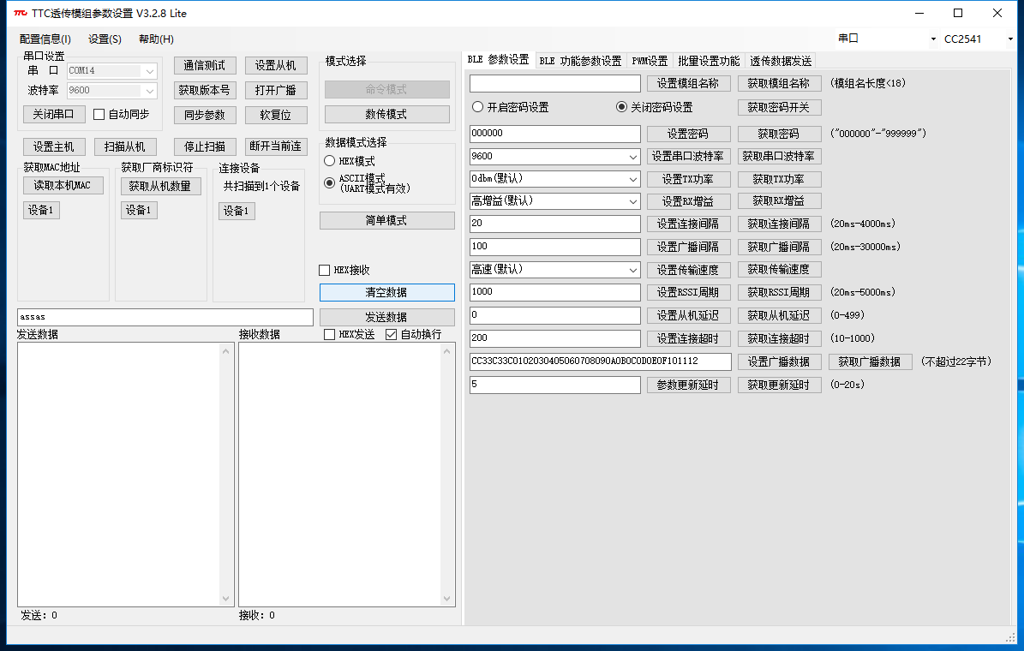
Task: Click the password field containing 000000
Action: (555, 134)
